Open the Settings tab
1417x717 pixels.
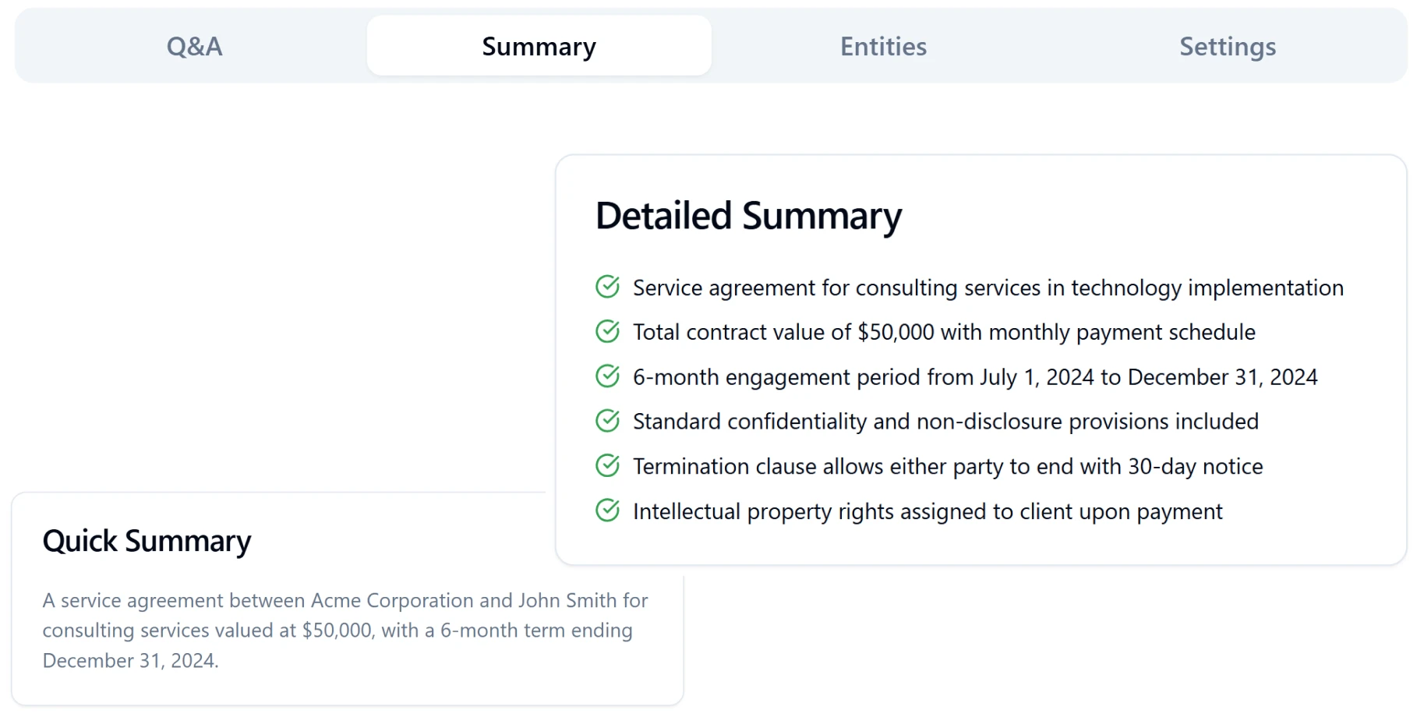1228,46
